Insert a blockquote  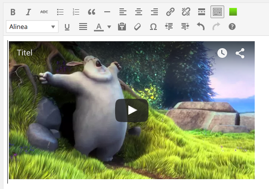coord(91,12)
